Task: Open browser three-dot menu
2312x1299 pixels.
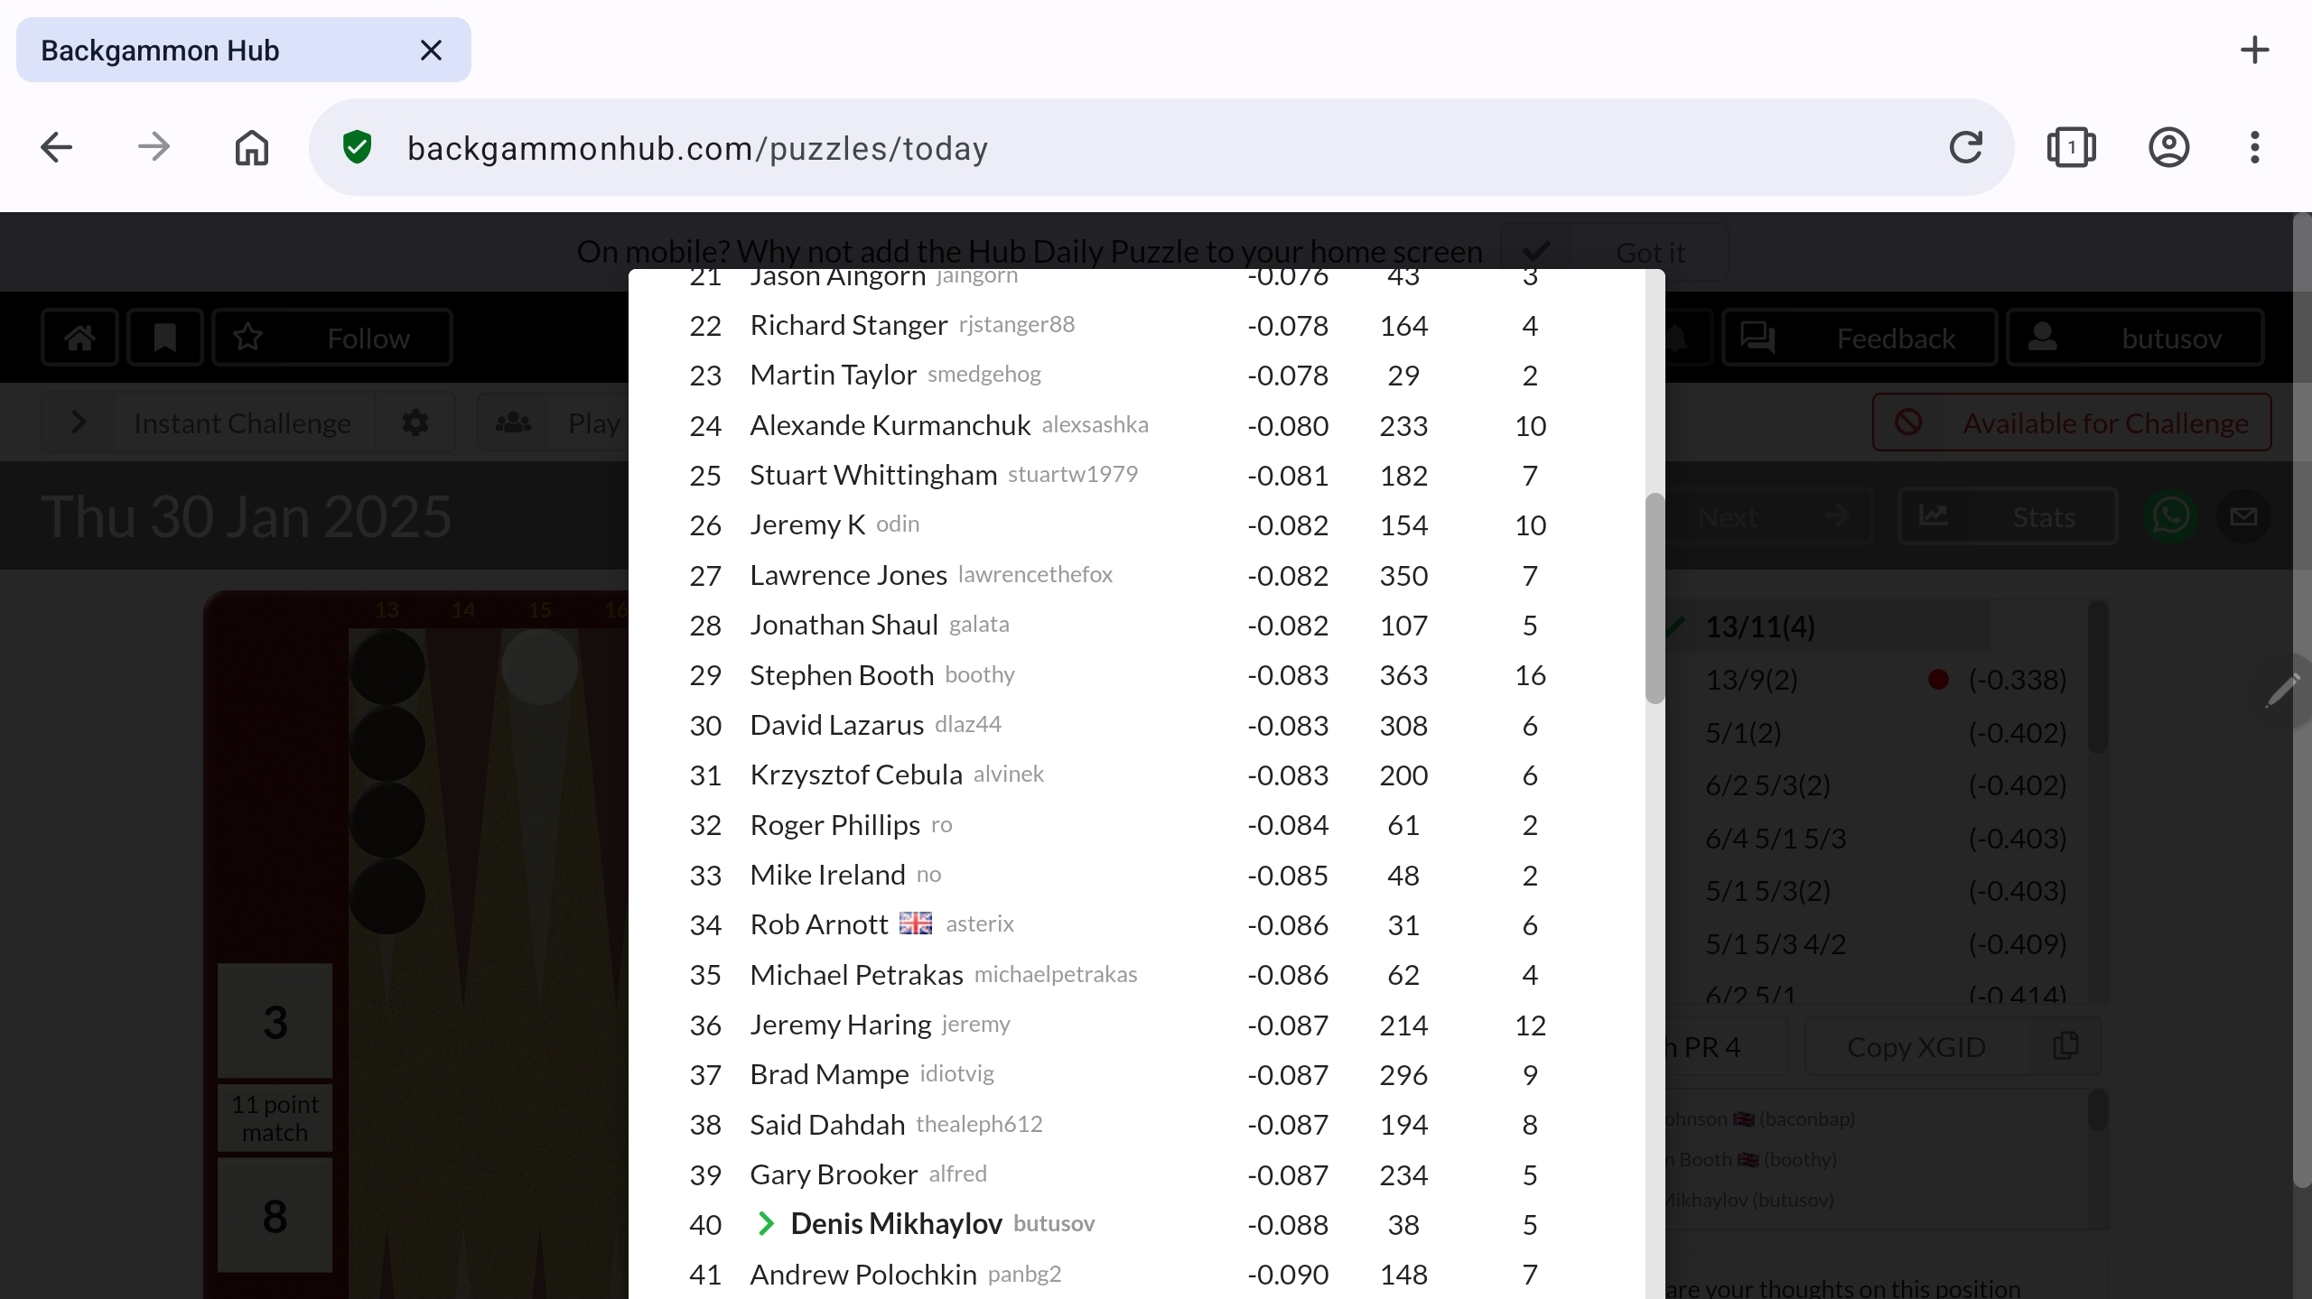Action: point(2255,147)
